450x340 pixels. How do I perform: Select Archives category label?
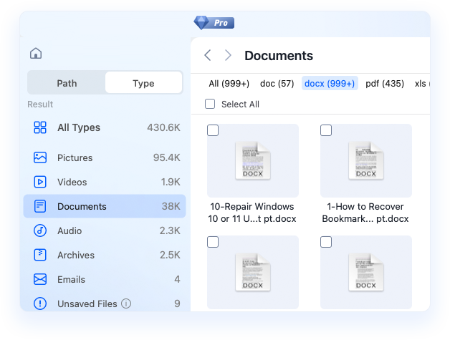click(x=76, y=255)
